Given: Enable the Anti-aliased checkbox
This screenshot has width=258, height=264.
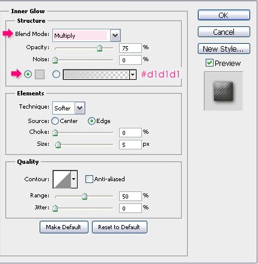Looking at the screenshot, I should (89, 179).
